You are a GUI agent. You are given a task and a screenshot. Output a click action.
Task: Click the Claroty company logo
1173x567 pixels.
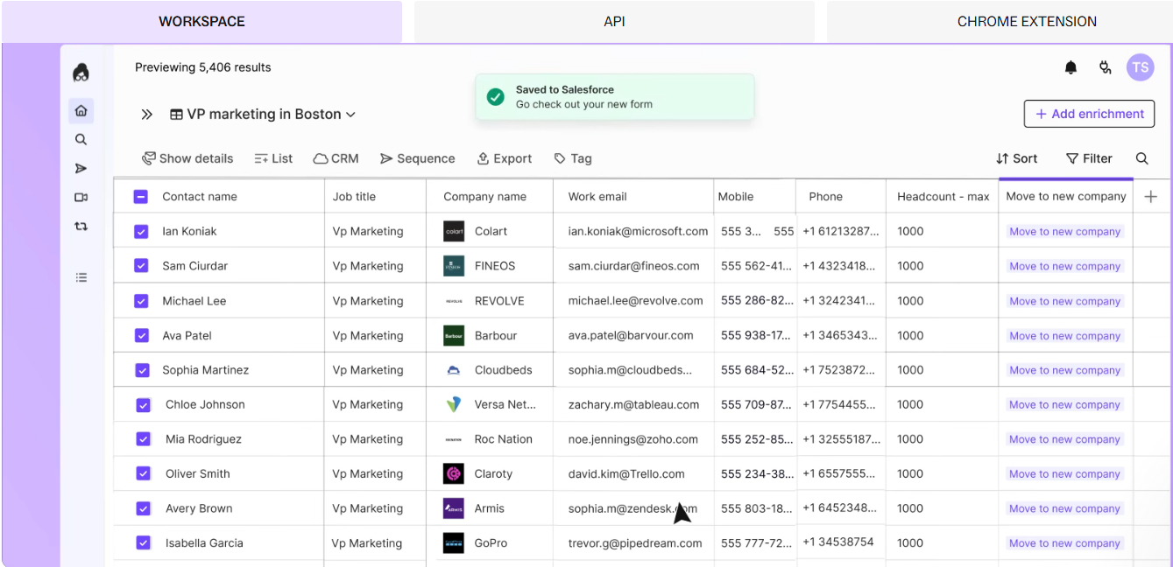(x=454, y=473)
